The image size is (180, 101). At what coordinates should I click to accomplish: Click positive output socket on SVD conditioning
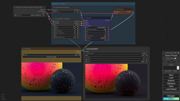tap(79, 21)
